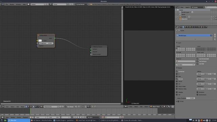Expand the Views panel
Screen dimensions: 217x122
(x=177, y=102)
